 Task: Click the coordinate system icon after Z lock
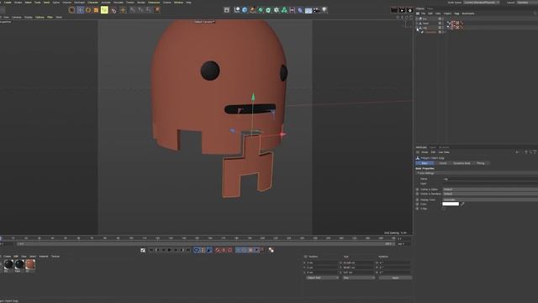[157, 10]
